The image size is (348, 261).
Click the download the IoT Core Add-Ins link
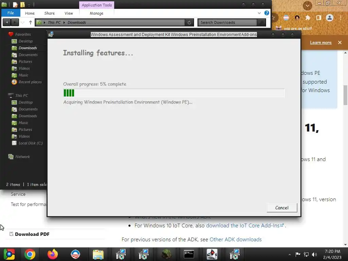click(245, 226)
